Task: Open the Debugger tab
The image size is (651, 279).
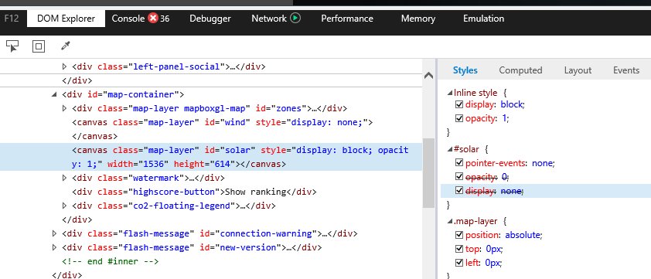Action: (x=210, y=19)
